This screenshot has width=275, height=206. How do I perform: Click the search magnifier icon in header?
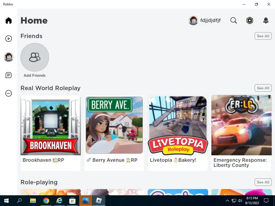pyautogui.click(x=233, y=20)
